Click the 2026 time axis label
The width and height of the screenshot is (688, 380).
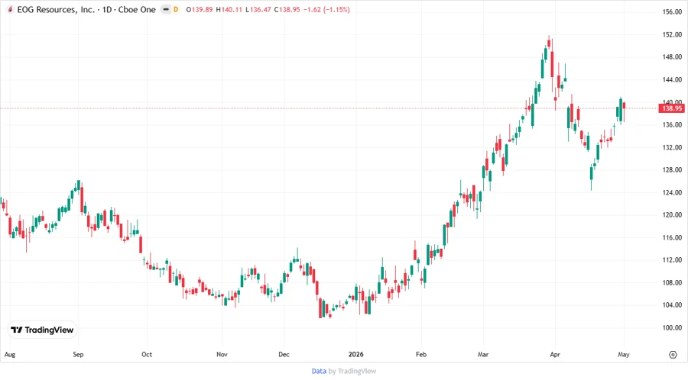(355, 355)
